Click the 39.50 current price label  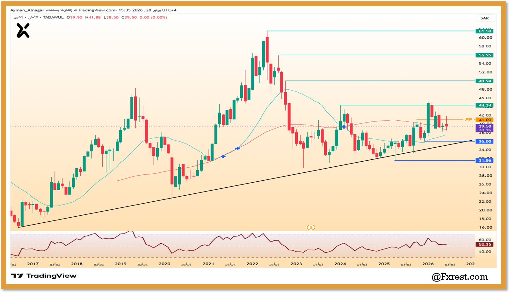point(484,126)
